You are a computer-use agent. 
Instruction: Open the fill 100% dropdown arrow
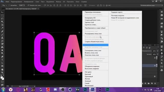tap(158, 54)
